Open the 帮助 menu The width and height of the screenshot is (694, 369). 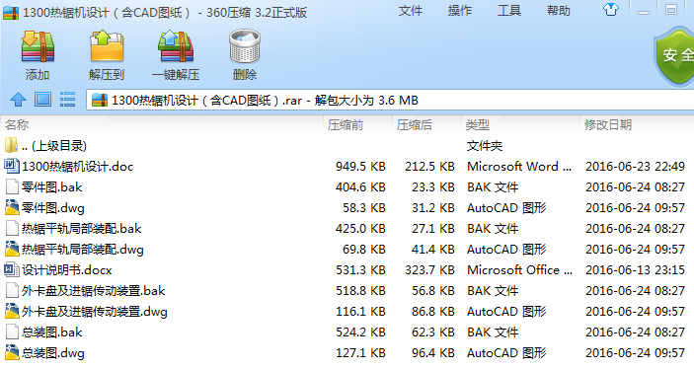(559, 11)
